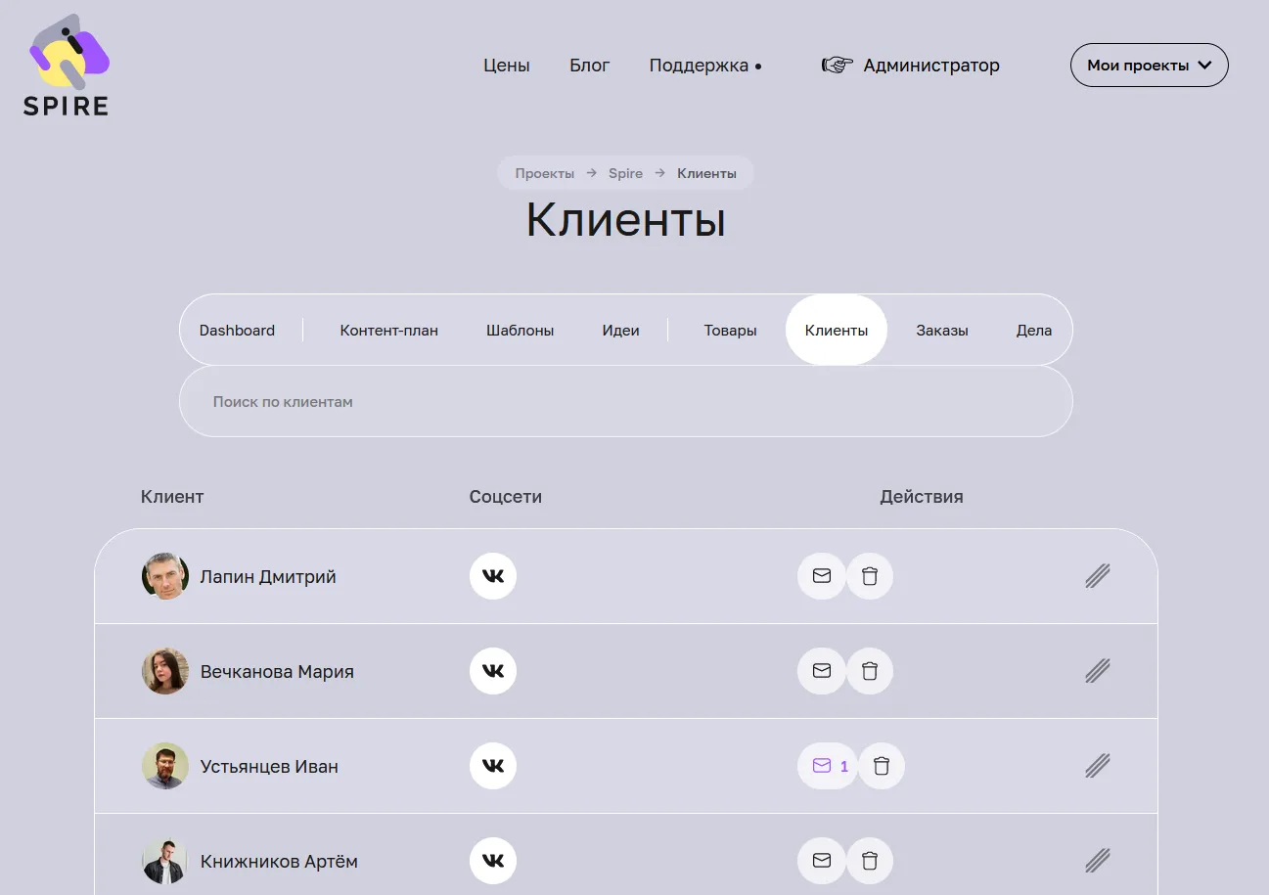Remove Книжников Артём using the trash icon
The height and width of the screenshot is (895, 1269).
point(870,861)
